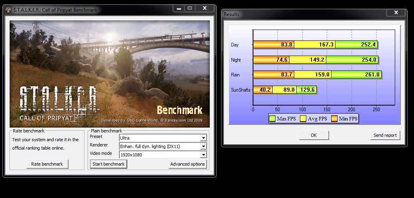This screenshot has width=414, height=198.
Task: Click the Avg FPS legend label
Action: pyautogui.click(x=318, y=119)
